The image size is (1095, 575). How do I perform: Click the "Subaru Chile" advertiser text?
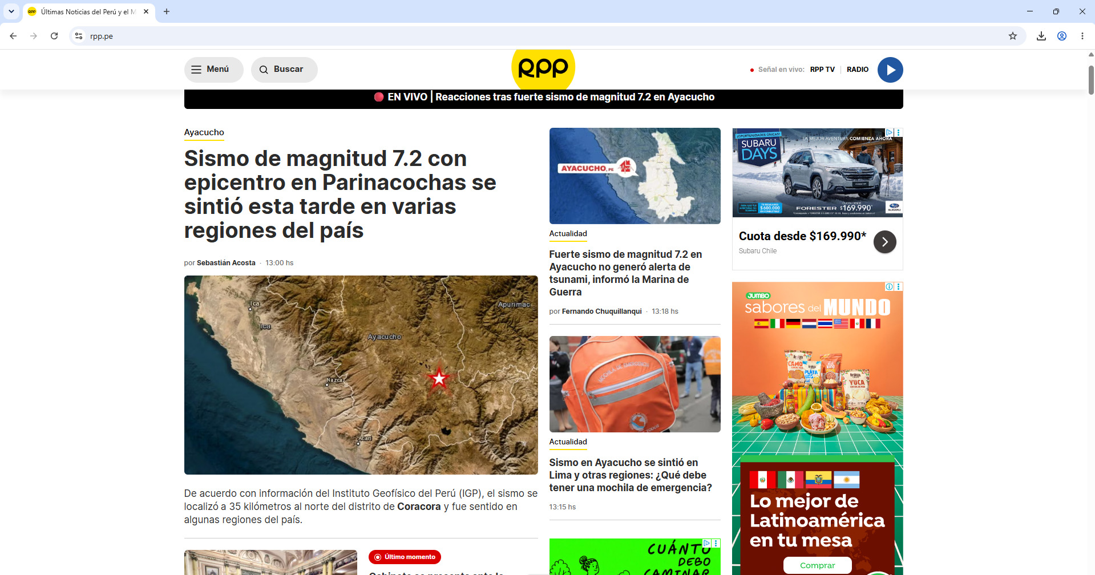tap(758, 251)
